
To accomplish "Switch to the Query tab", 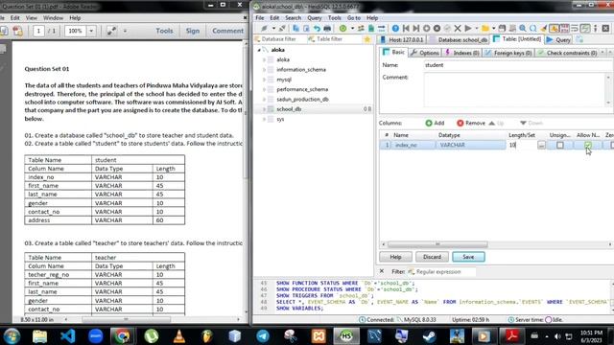I will point(558,39).
